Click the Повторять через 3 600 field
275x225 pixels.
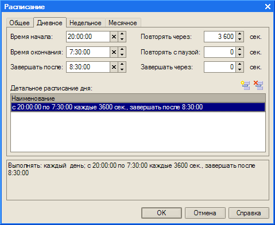click(x=220, y=37)
